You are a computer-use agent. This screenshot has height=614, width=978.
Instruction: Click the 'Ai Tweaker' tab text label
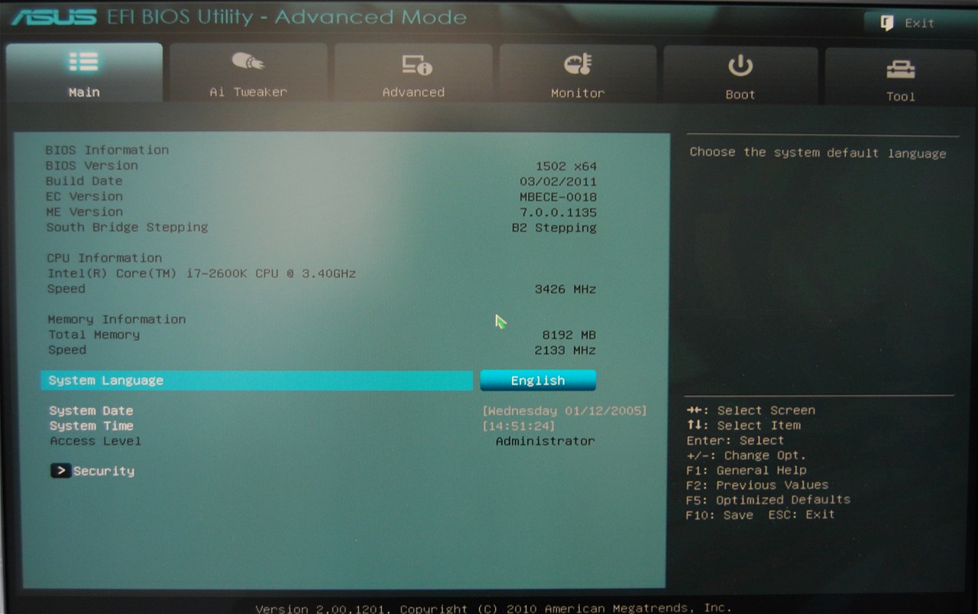[248, 92]
